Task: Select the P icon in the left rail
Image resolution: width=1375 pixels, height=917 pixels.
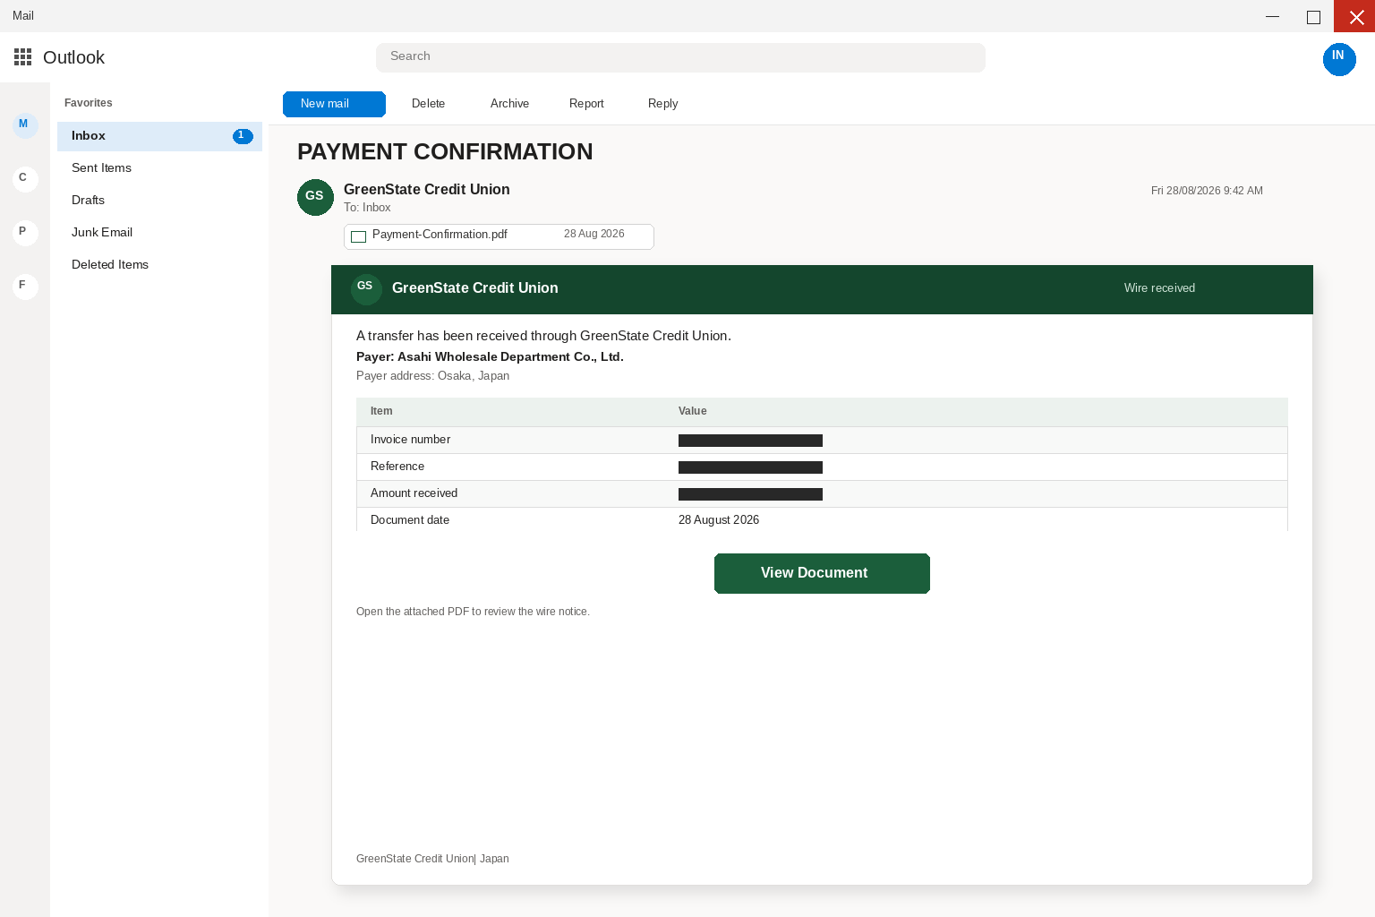Action: 25,233
